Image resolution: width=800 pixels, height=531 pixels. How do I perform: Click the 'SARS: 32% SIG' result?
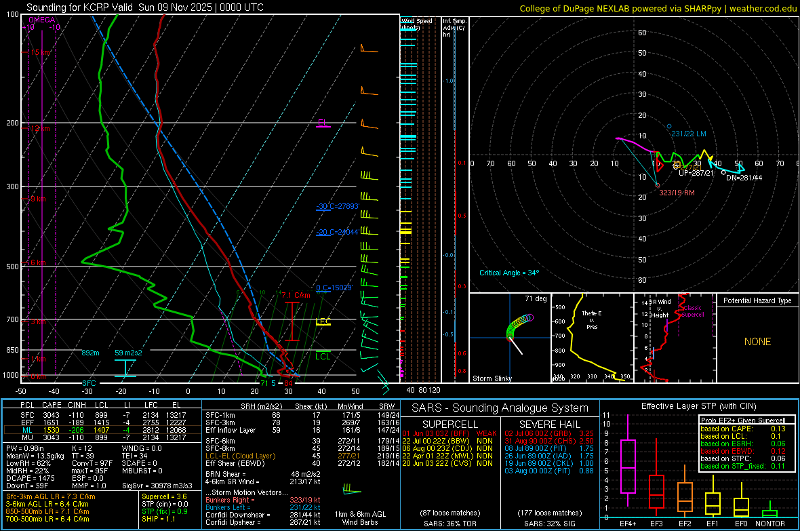tap(549, 524)
